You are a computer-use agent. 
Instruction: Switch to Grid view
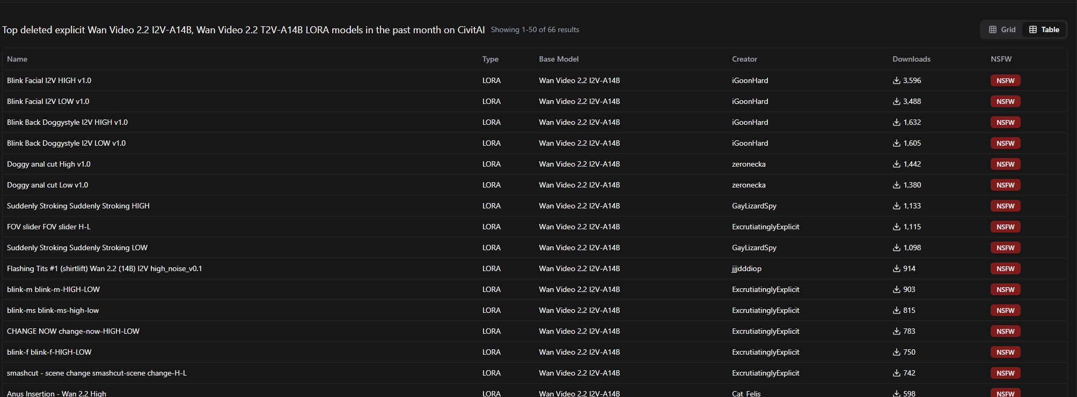(1002, 29)
